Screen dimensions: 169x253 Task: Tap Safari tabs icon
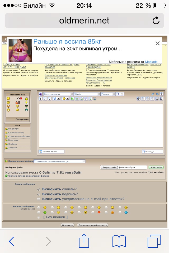154,241
